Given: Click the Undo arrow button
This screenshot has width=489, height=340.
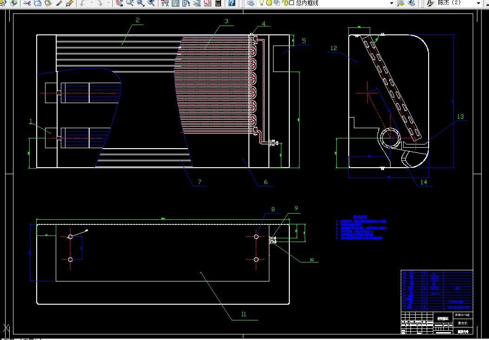Looking at the screenshot, I should click(83, 3).
